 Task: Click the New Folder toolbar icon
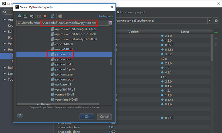tap(39, 16)
